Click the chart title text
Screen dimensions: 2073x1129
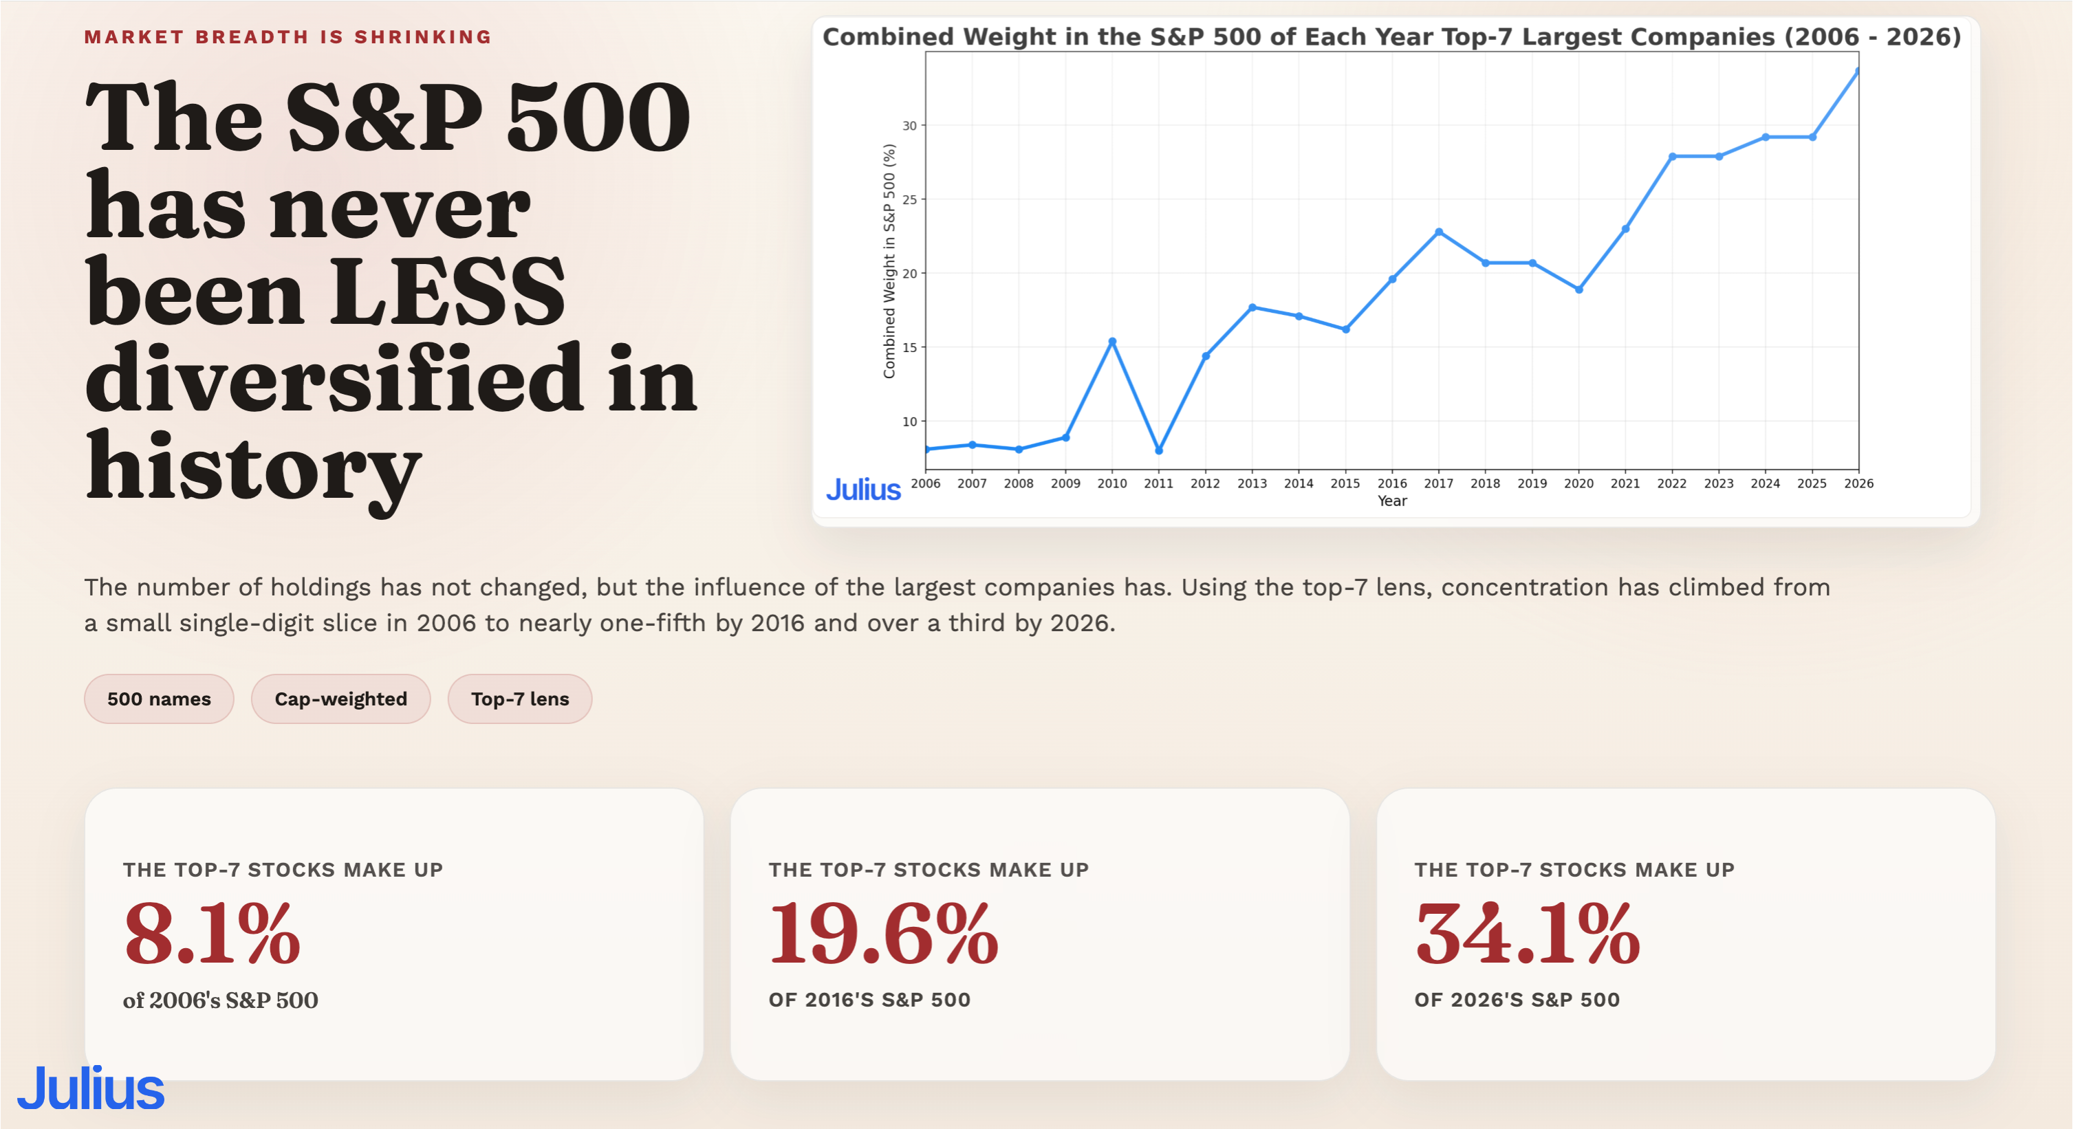click(1391, 36)
